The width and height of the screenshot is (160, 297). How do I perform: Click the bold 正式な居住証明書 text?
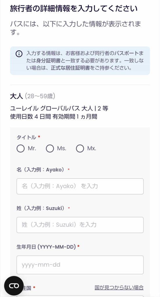pos(70,68)
